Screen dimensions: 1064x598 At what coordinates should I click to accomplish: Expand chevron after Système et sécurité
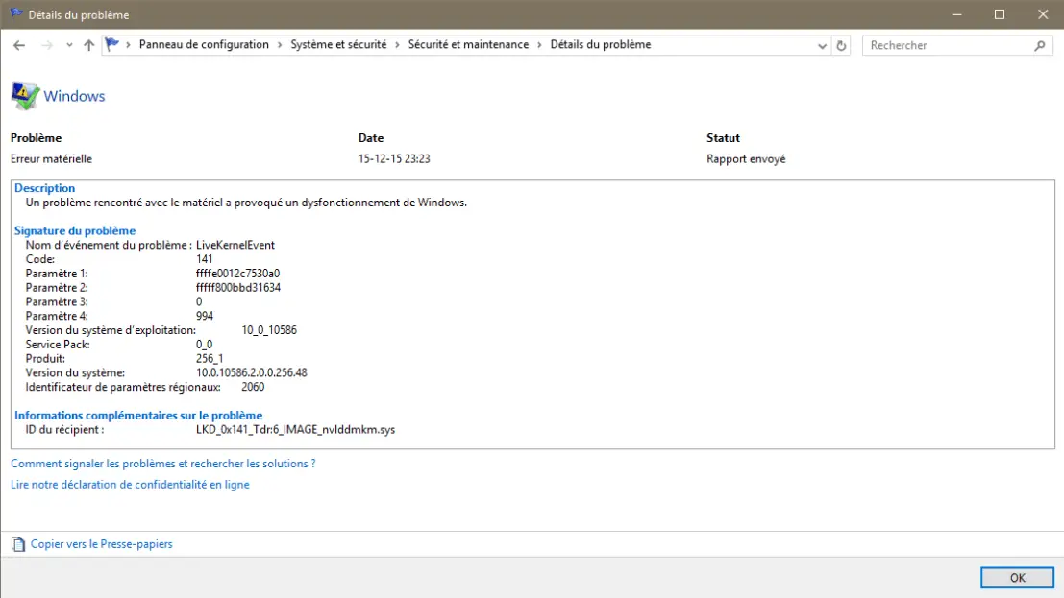pos(398,45)
